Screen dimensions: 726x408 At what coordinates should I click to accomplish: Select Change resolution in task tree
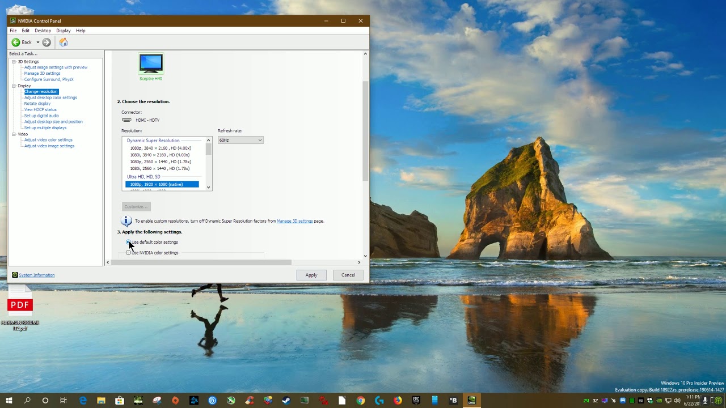[41, 91]
